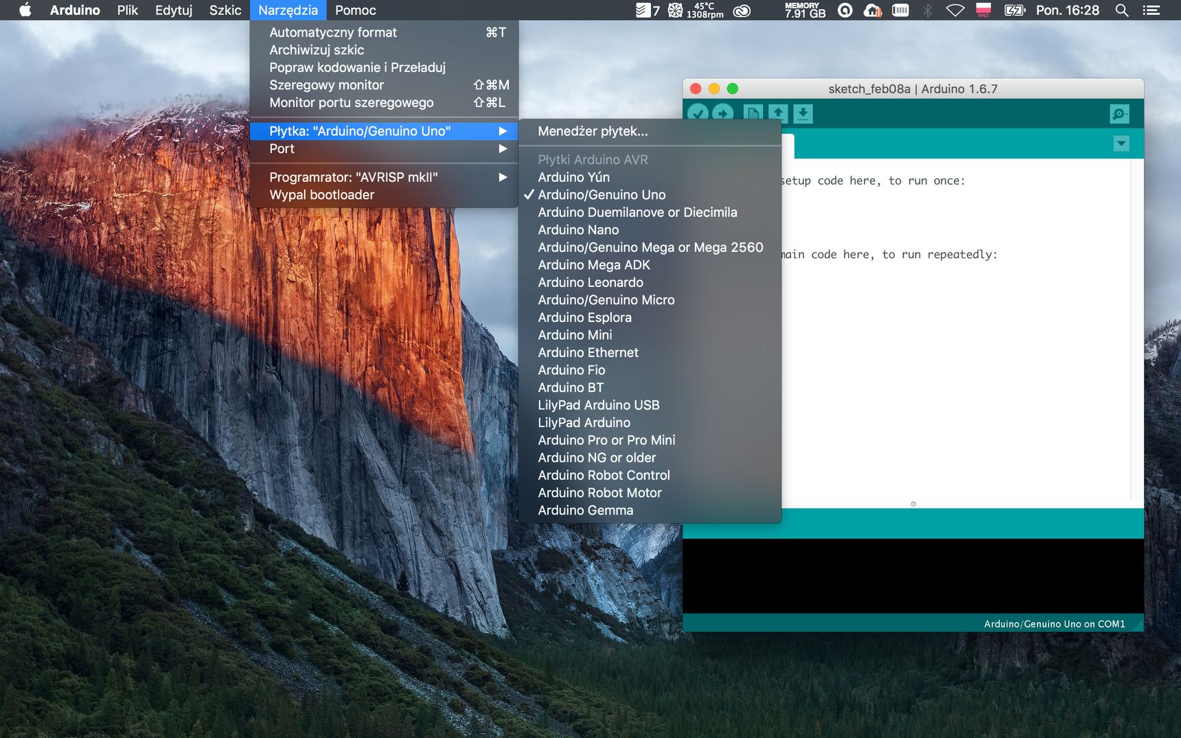
Task: Select Arduino Yún board
Action: coord(650,177)
